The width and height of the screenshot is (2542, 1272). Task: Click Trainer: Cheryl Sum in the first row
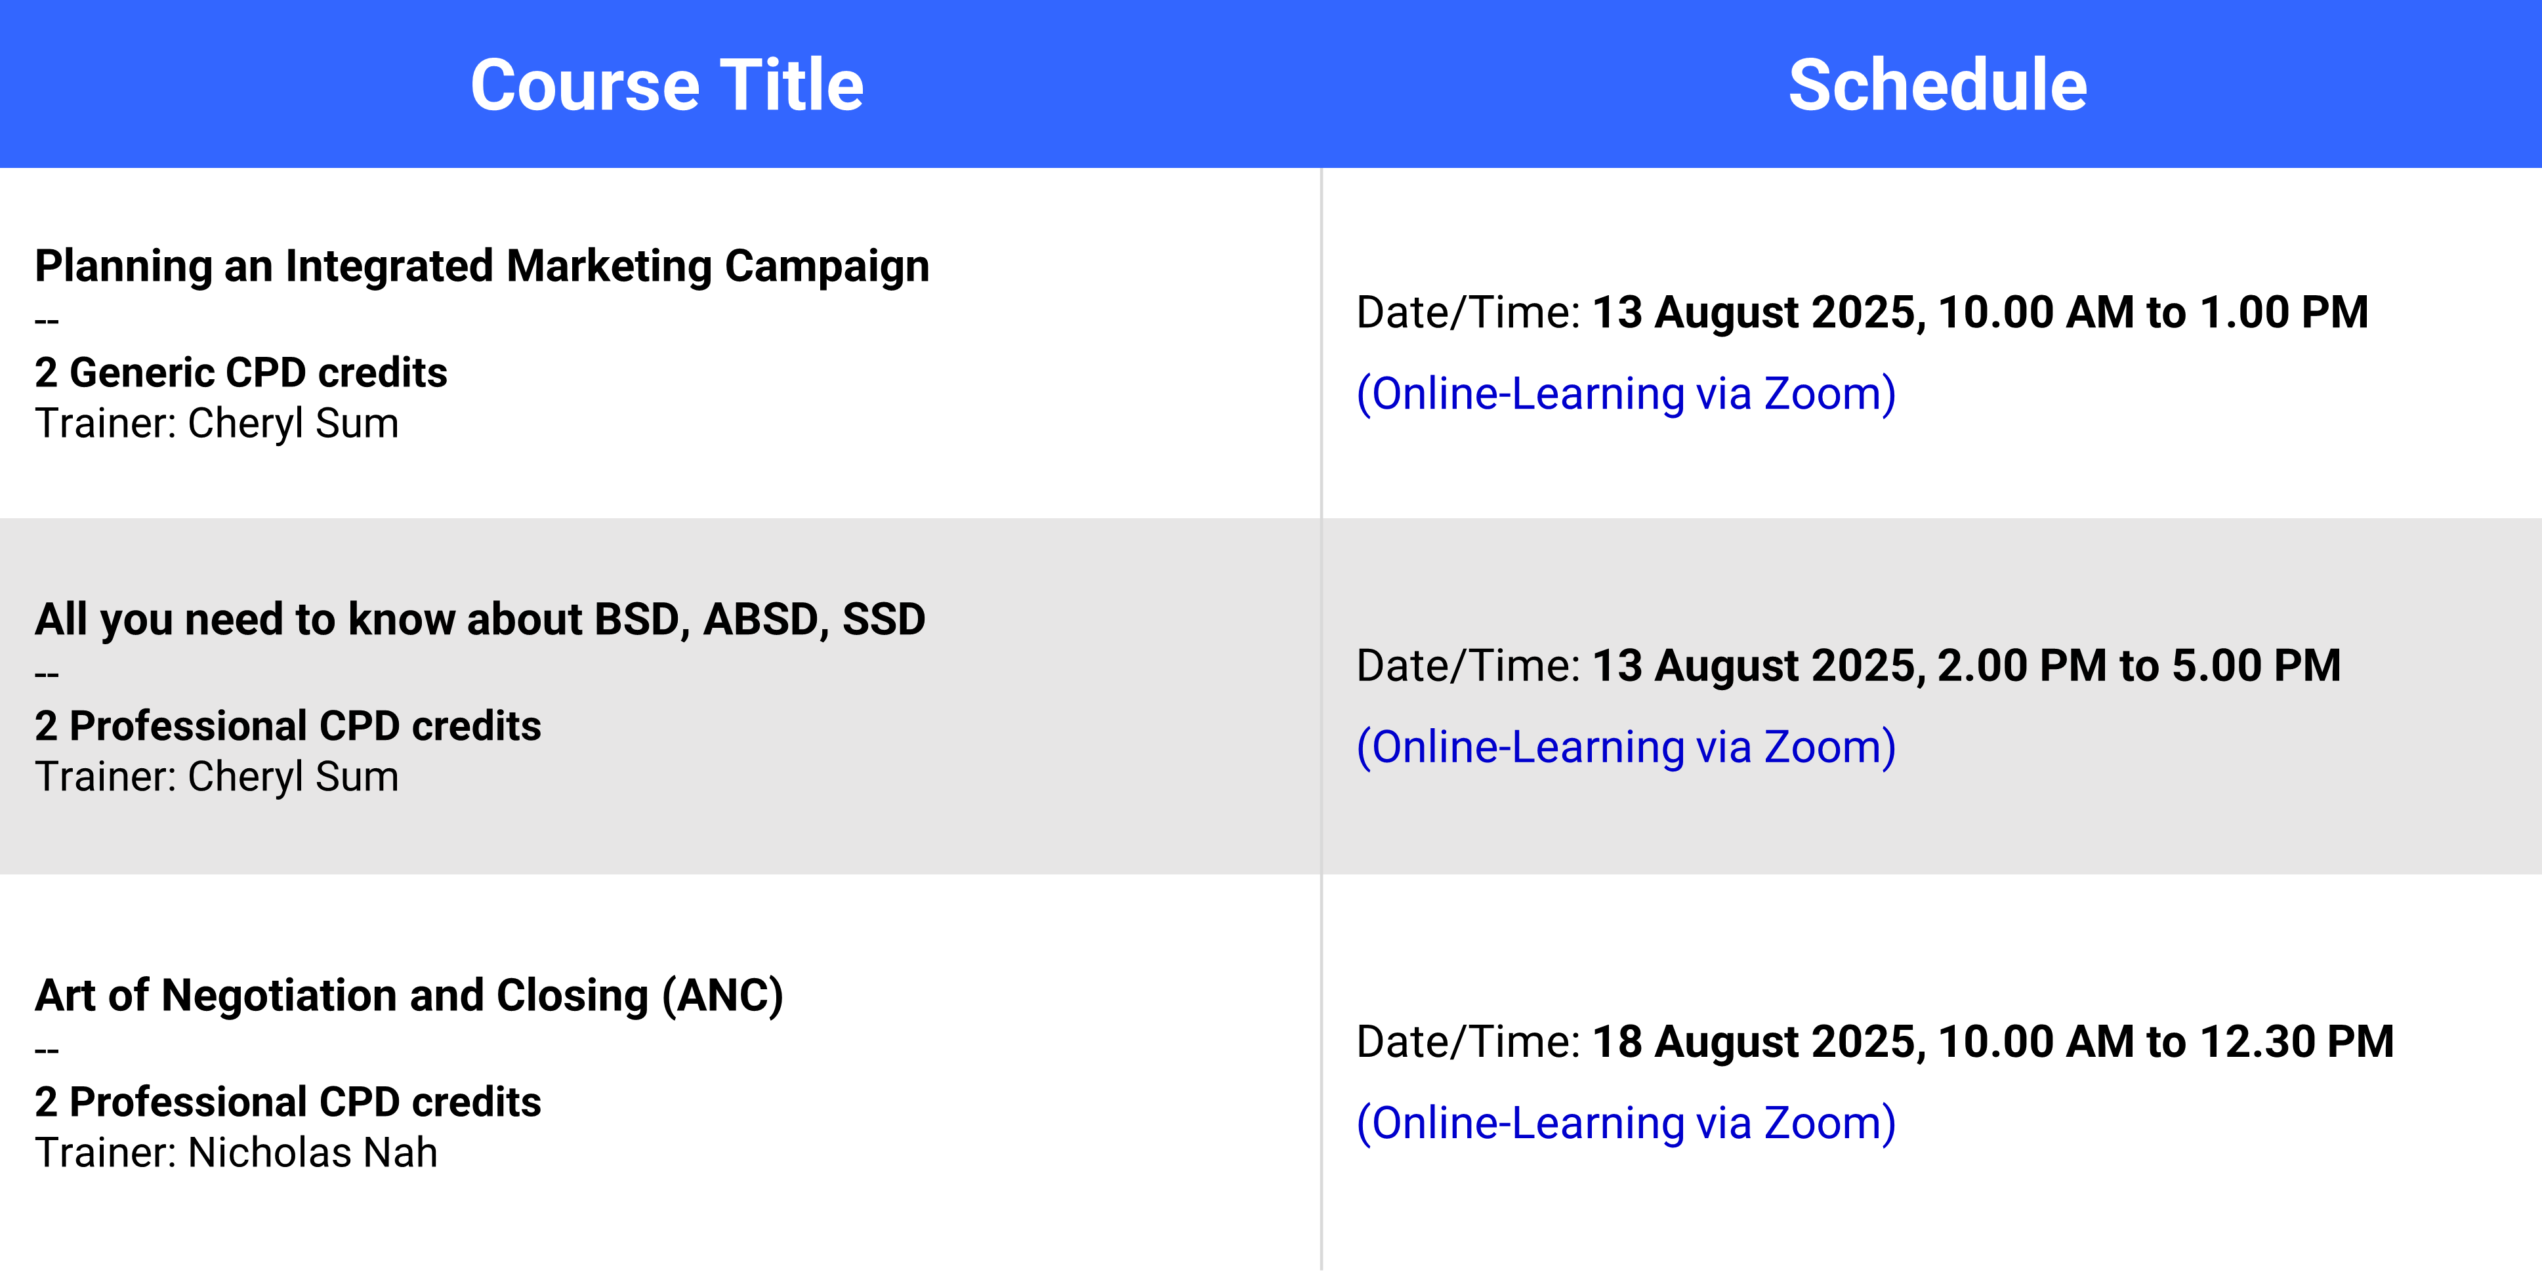click(x=217, y=424)
